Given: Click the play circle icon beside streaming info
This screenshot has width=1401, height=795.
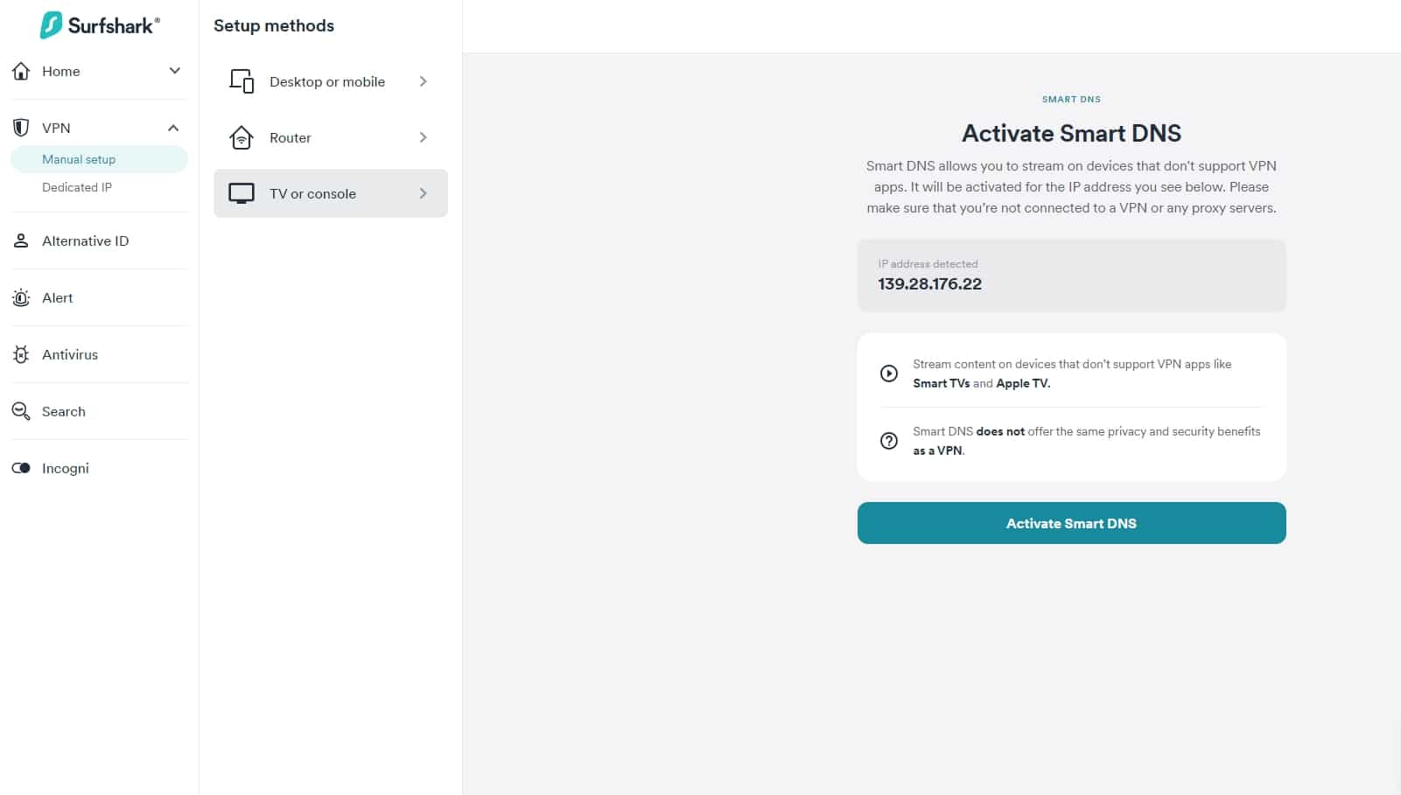Looking at the screenshot, I should [888, 373].
